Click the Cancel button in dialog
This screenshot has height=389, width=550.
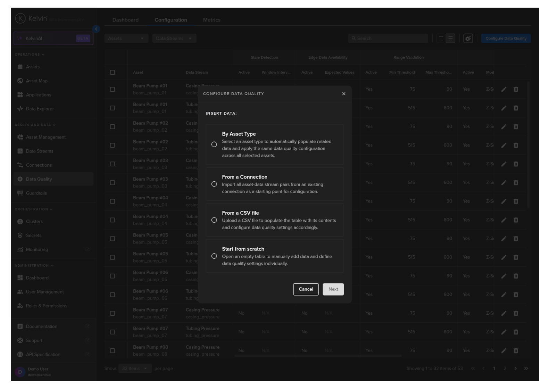tap(306, 289)
